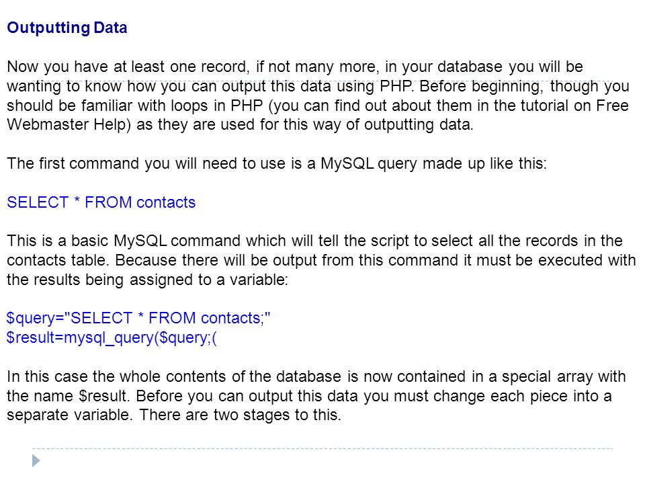This screenshot has height=484, width=645.
Task: Click the $result name in last paragraph
Action: point(104,396)
